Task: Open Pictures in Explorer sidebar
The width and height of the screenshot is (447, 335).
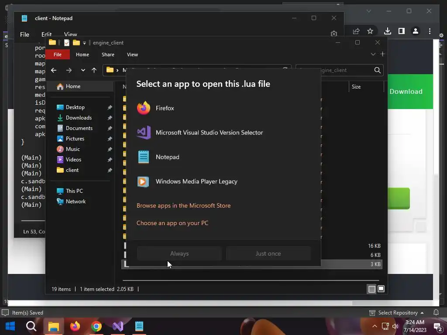Action: [x=75, y=138]
